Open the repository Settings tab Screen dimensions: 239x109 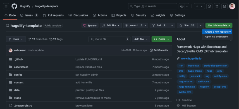177,15
